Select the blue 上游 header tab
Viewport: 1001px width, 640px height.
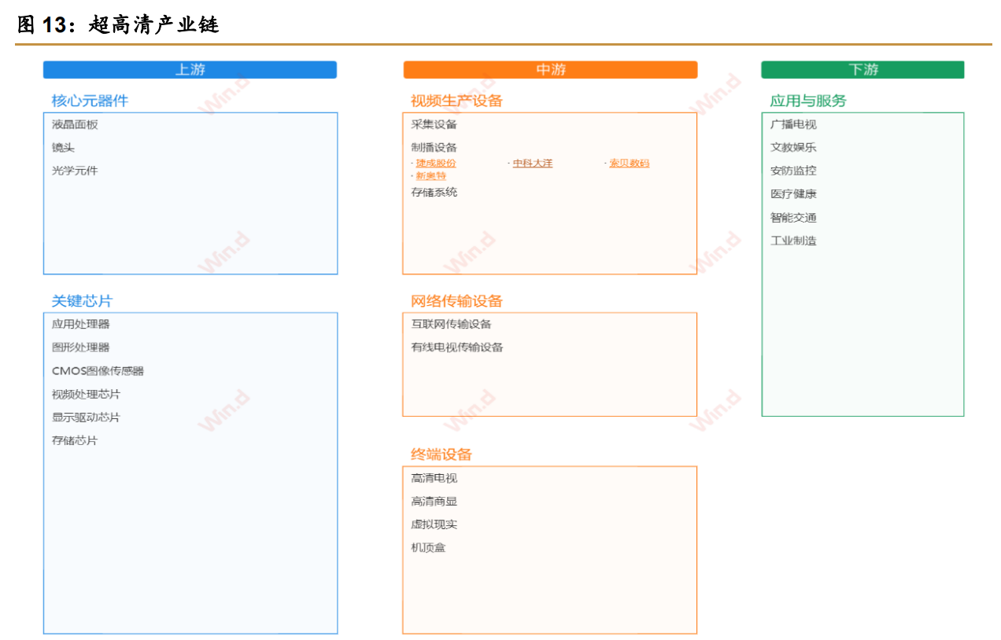(190, 70)
